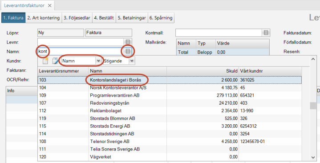Open the Kontmall lookup list icon
Viewport: 320px width, 163px height.
point(266,33)
